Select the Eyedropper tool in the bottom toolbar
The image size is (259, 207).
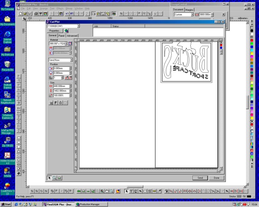(159, 191)
